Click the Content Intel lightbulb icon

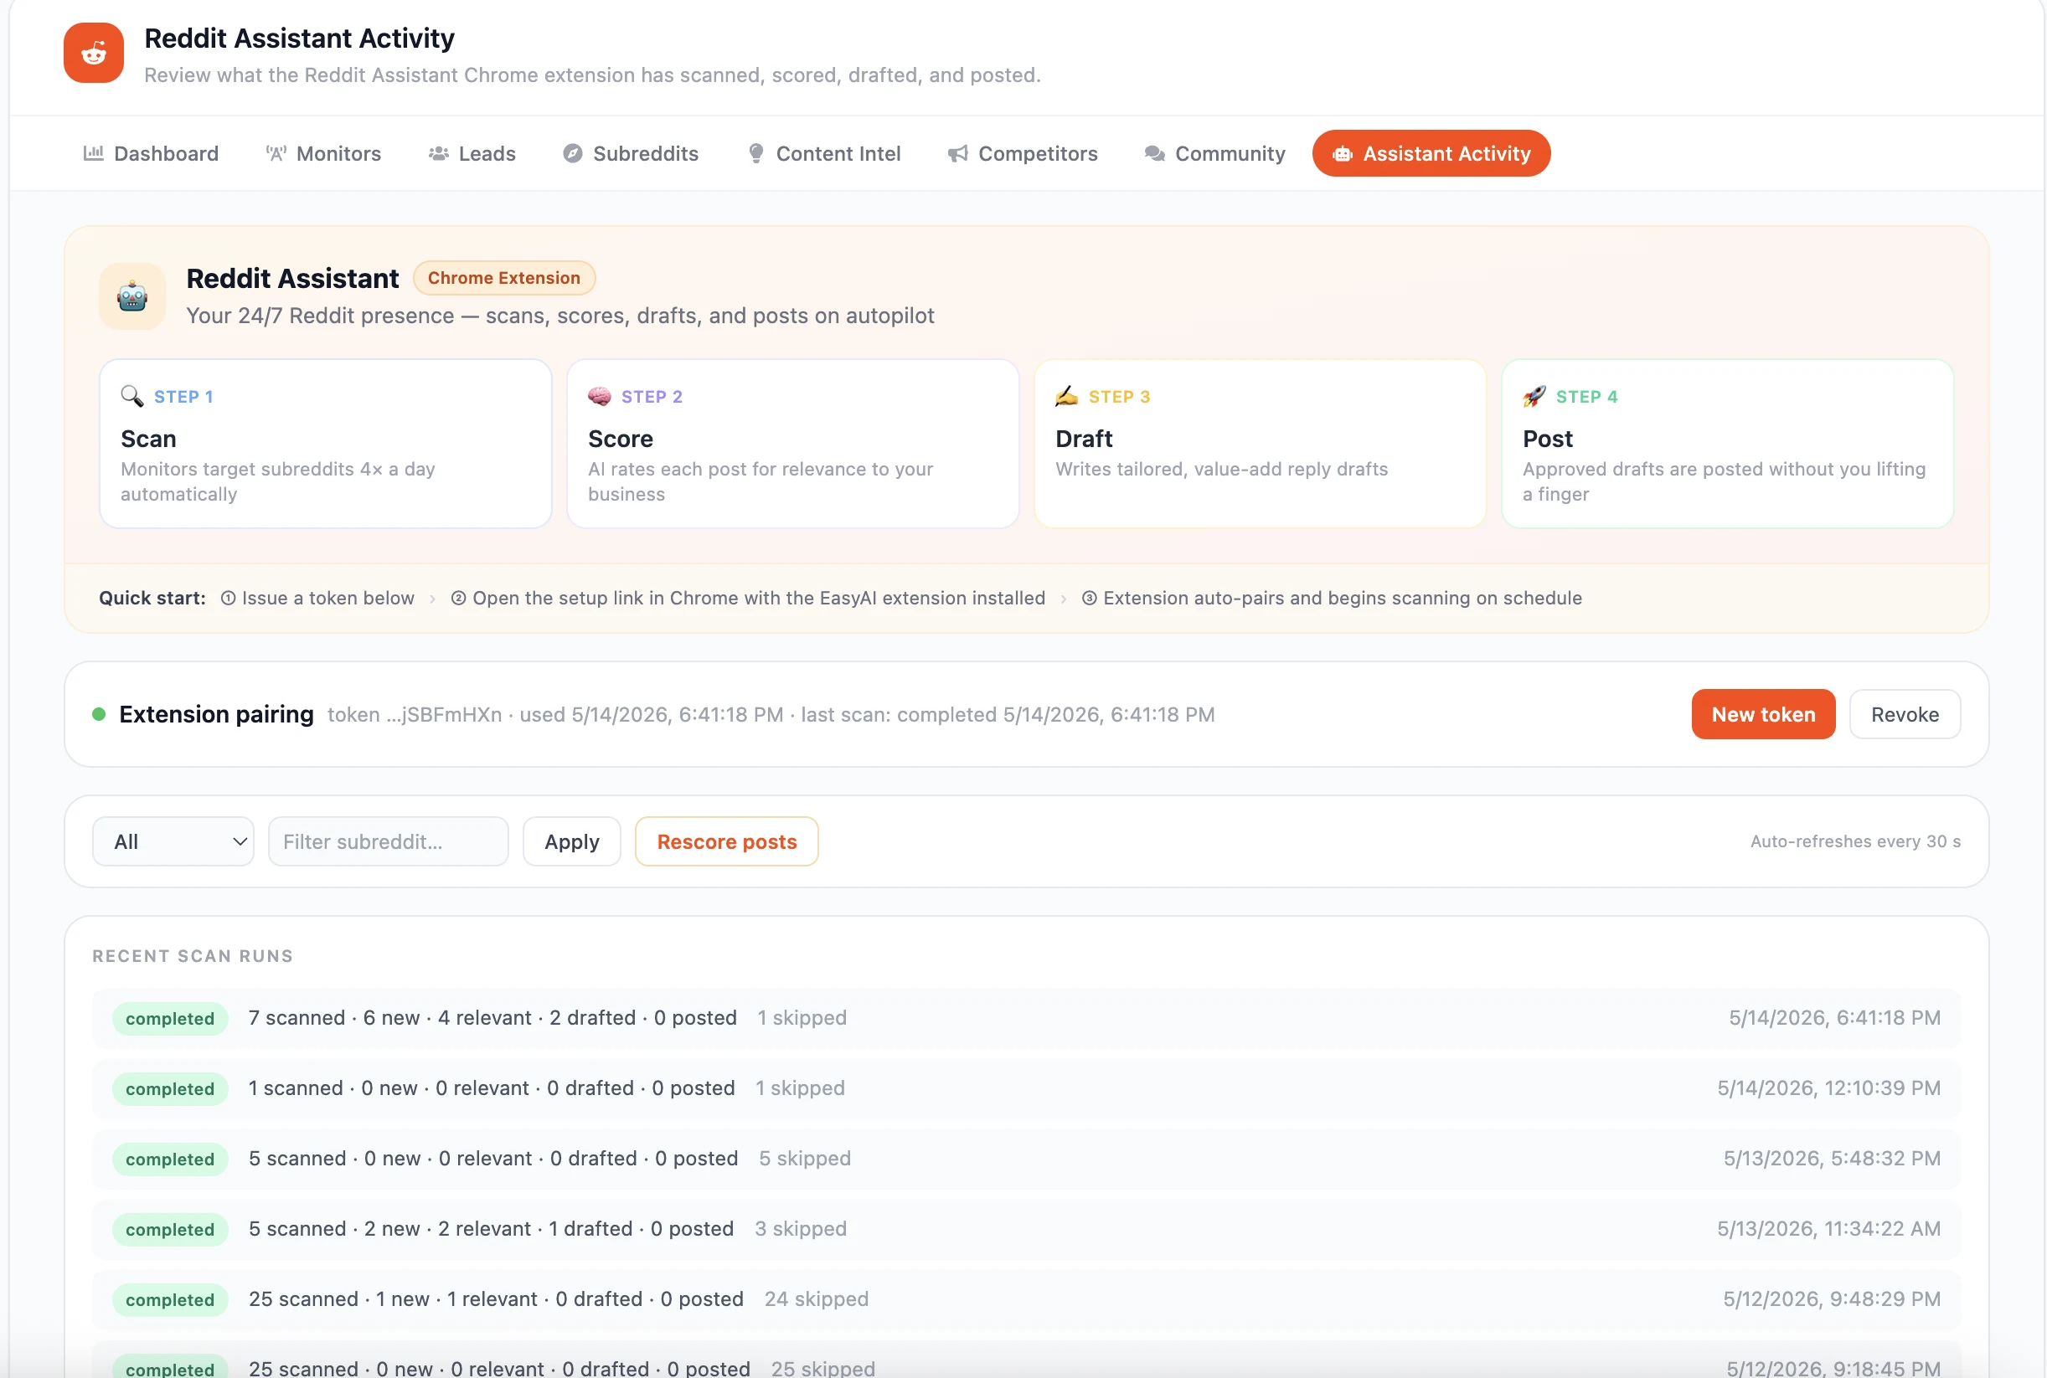(x=755, y=154)
